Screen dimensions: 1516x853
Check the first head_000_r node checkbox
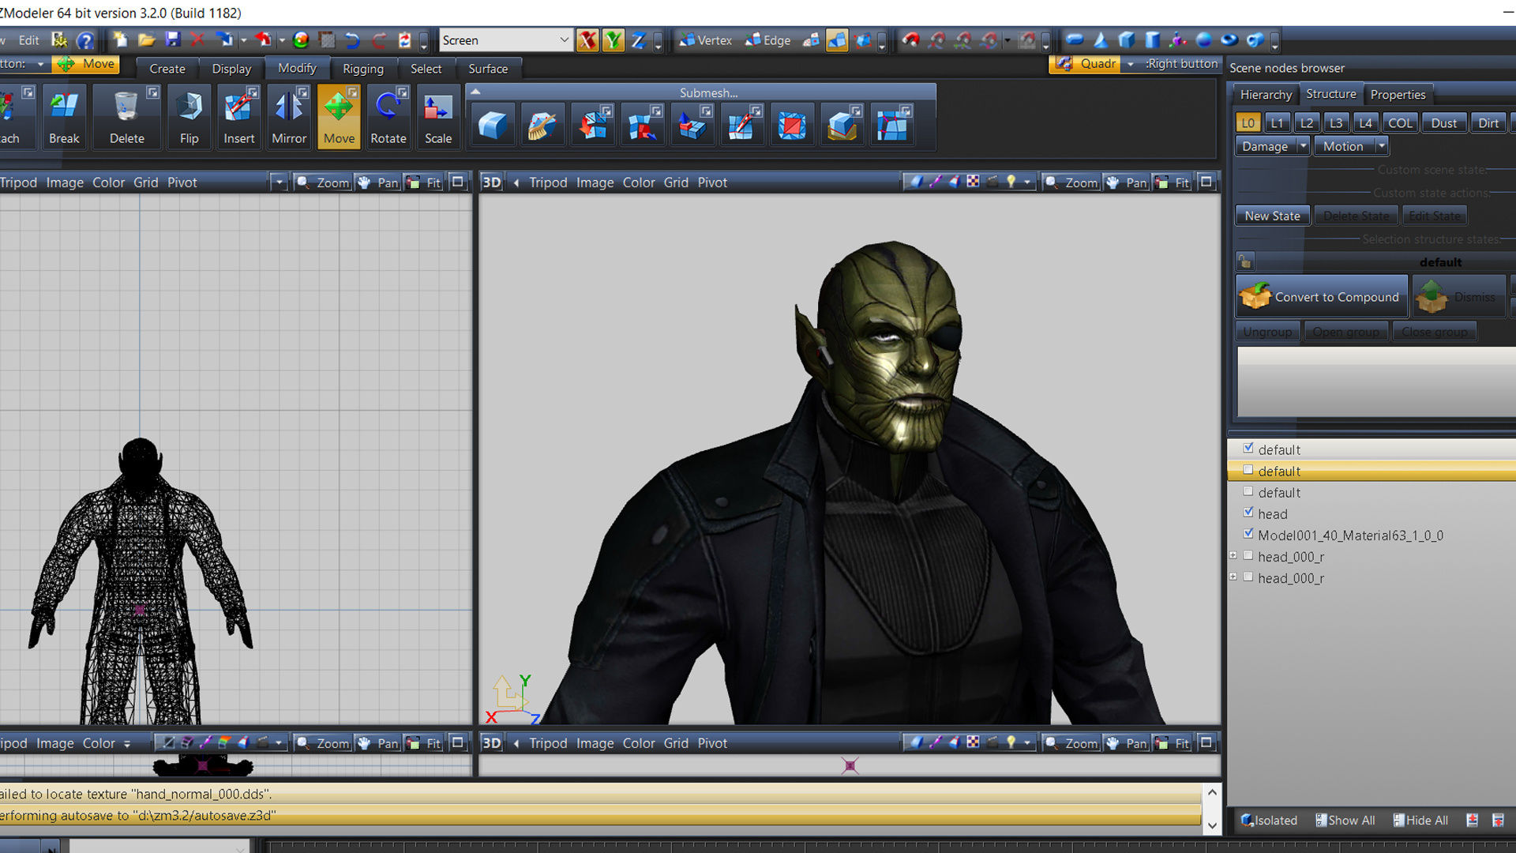click(x=1248, y=555)
